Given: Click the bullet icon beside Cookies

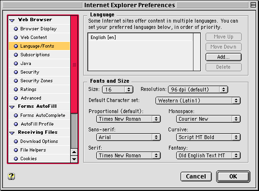Looking at the screenshot, I should pos(16,159).
